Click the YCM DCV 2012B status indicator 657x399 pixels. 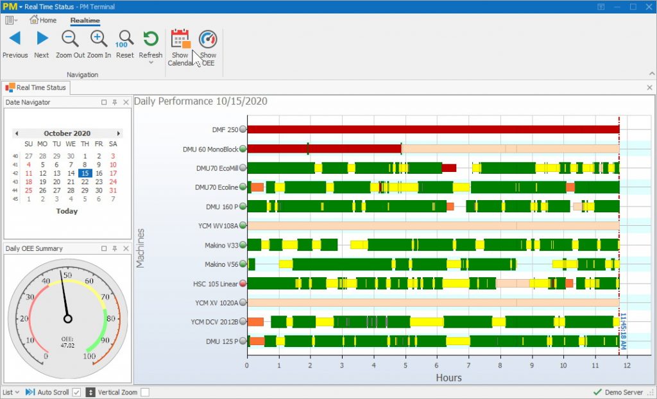coord(243,321)
